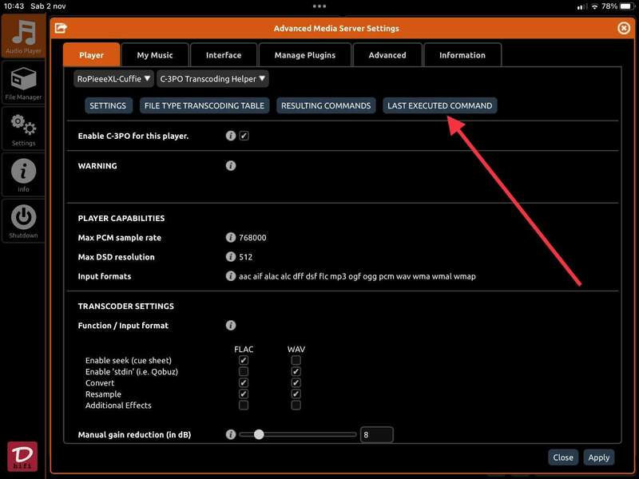
Task: Click the gain reduction value field
Action: coord(376,435)
